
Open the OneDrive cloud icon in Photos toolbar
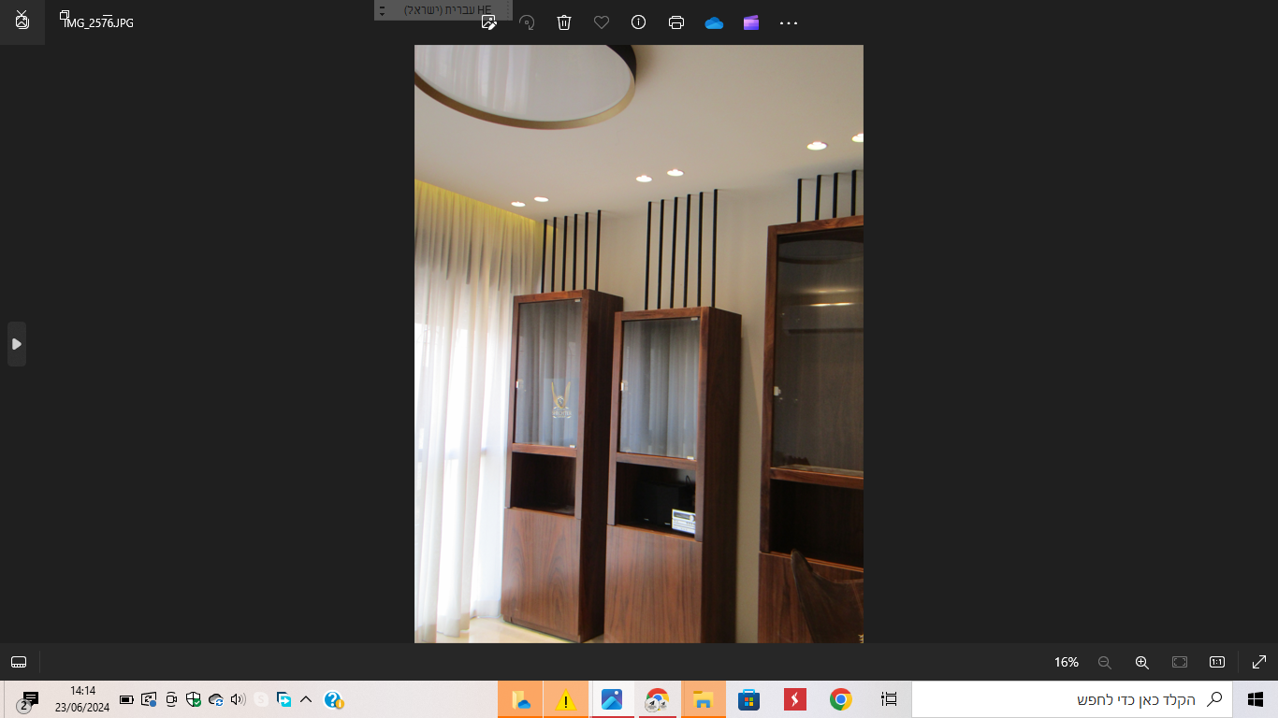(714, 22)
